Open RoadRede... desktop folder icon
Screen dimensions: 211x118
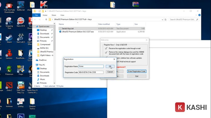[x=21, y=54]
